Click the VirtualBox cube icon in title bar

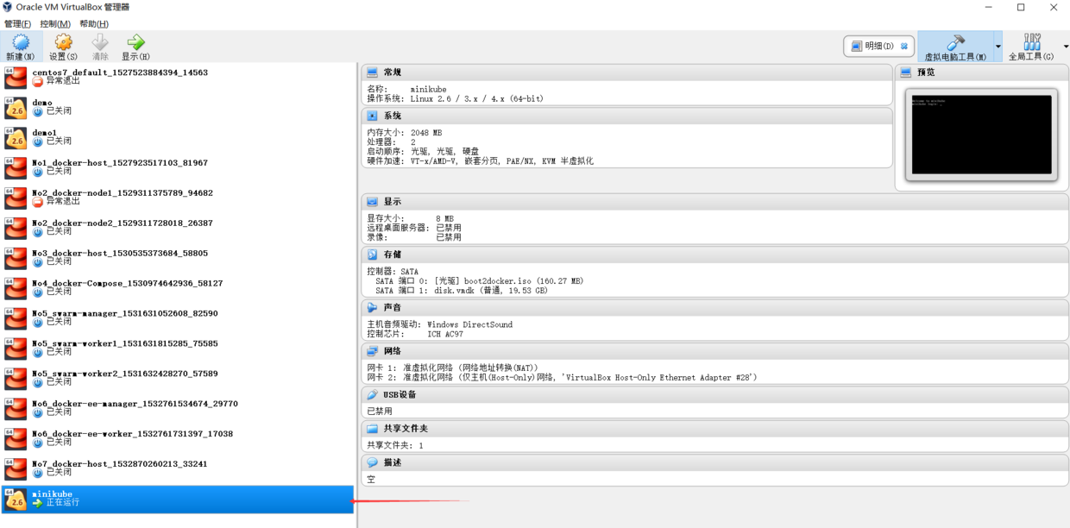click(8, 7)
